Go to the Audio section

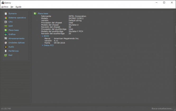point(11,47)
